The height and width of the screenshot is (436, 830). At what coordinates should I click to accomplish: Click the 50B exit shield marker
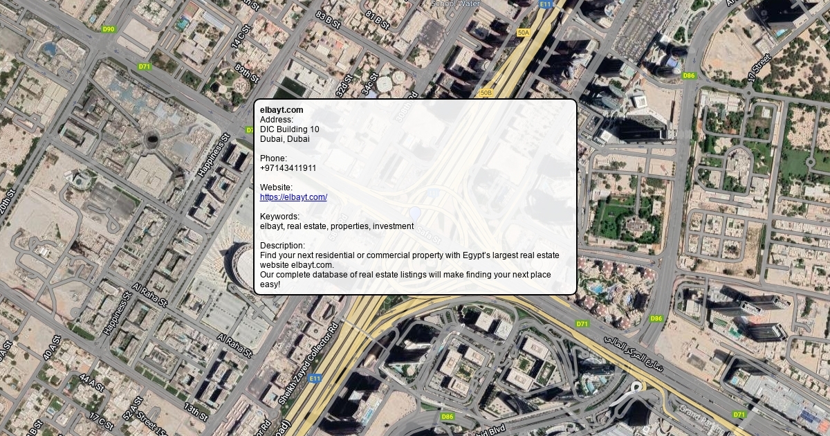(486, 93)
